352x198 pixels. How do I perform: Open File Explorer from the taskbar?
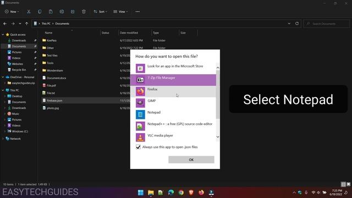tap(151, 193)
